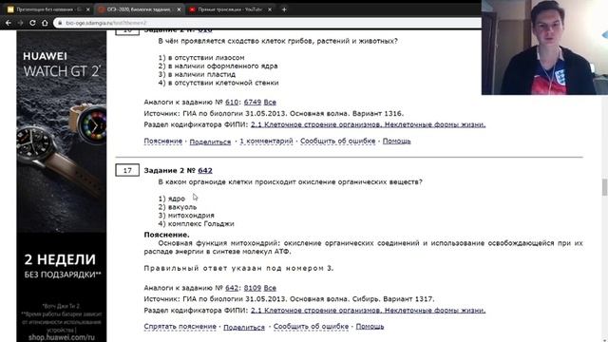The width and height of the screenshot is (608, 342).
Task: Open task link number 642
Action: [x=205, y=170]
